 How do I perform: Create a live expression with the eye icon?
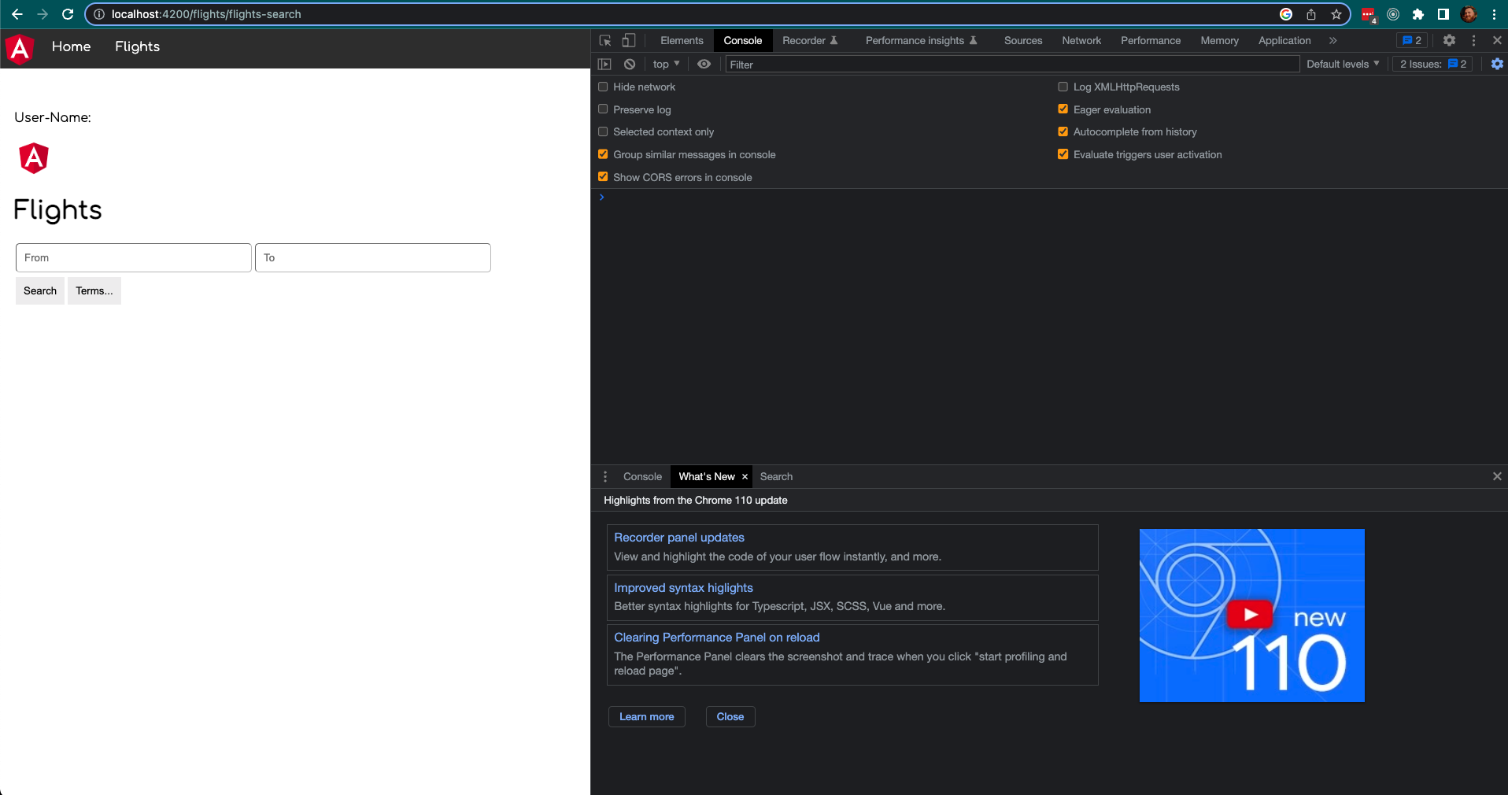(703, 64)
